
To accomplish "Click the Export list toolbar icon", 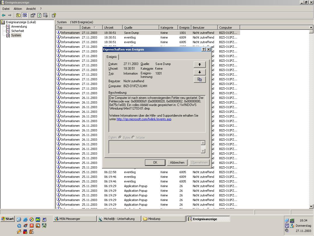I will [46, 15].
